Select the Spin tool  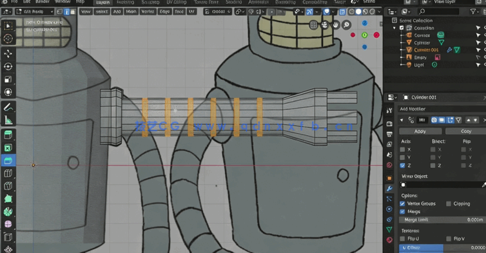8,212
